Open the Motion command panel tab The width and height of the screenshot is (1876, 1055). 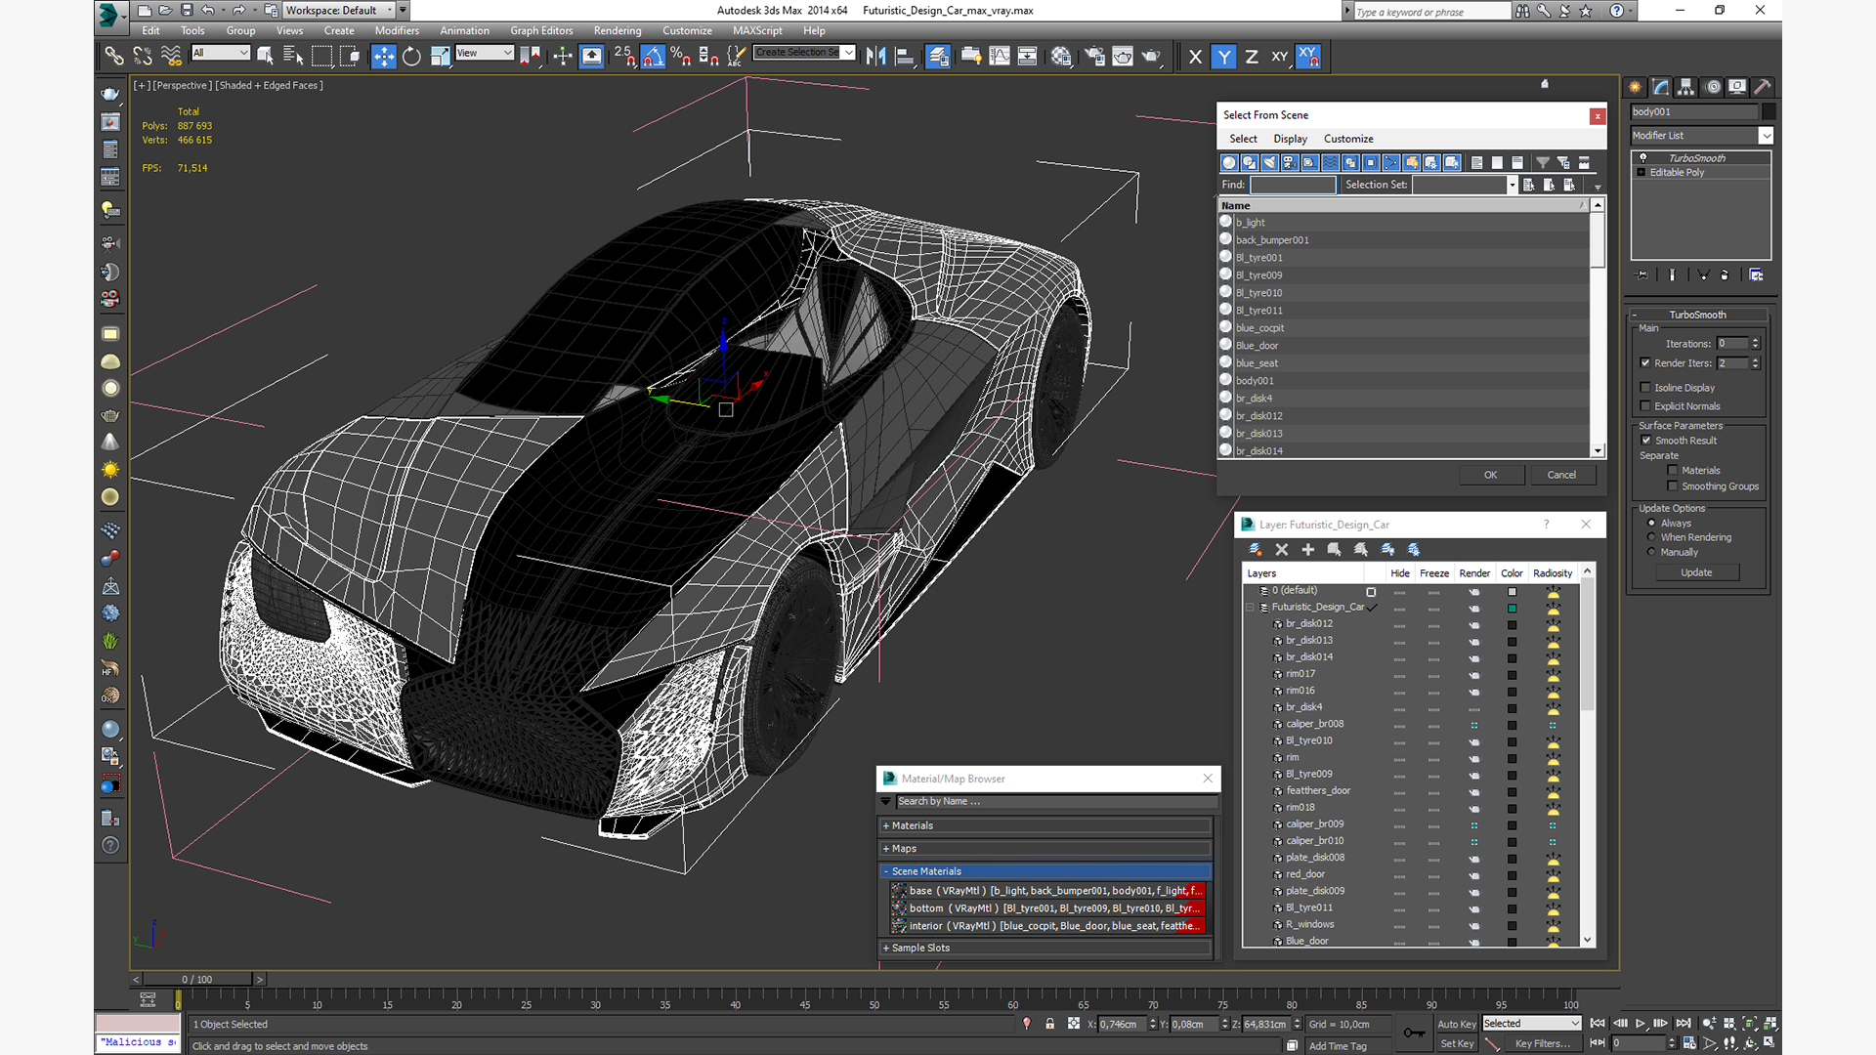point(1713,87)
